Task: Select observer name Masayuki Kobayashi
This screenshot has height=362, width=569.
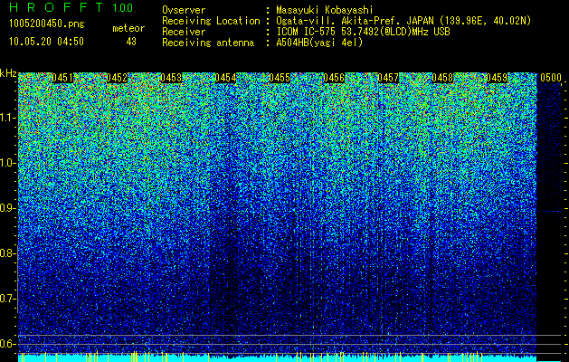Action: (325, 10)
